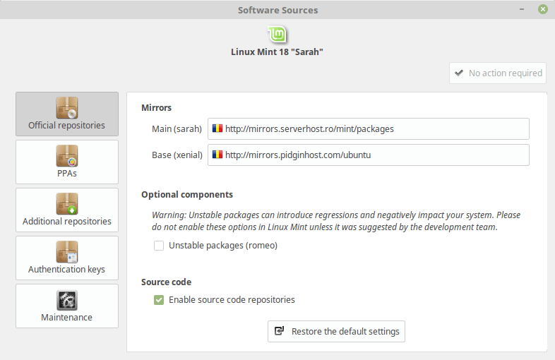Image resolution: width=555 pixels, height=360 pixels.
Task: Click the Romanian flag in the Base (xenial) mirror field
Action: [x=217, y=155]
